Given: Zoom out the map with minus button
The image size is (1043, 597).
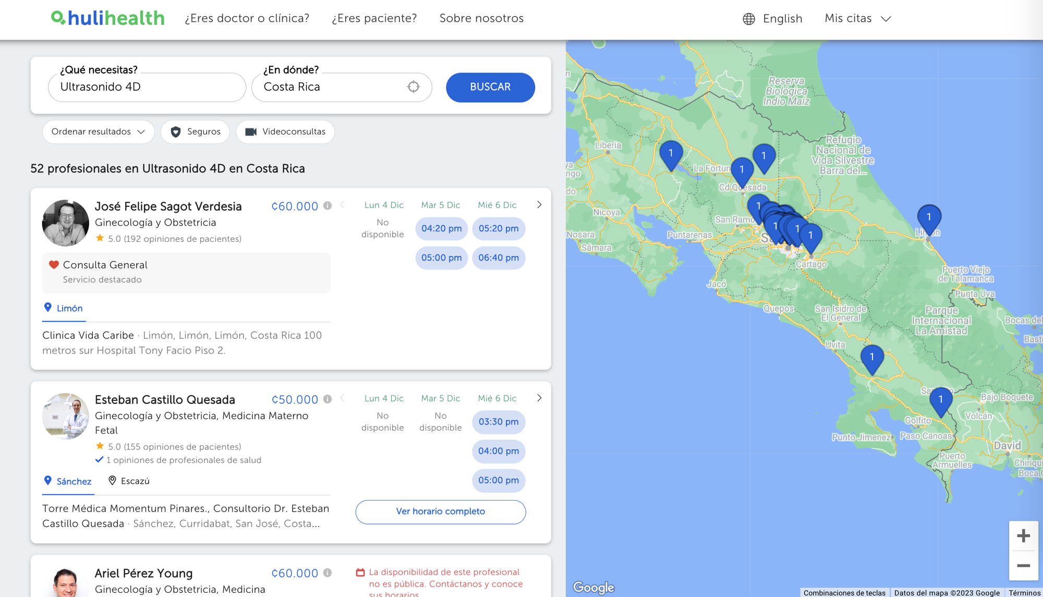Looking at the screenshot, I should pos(1023,566).
